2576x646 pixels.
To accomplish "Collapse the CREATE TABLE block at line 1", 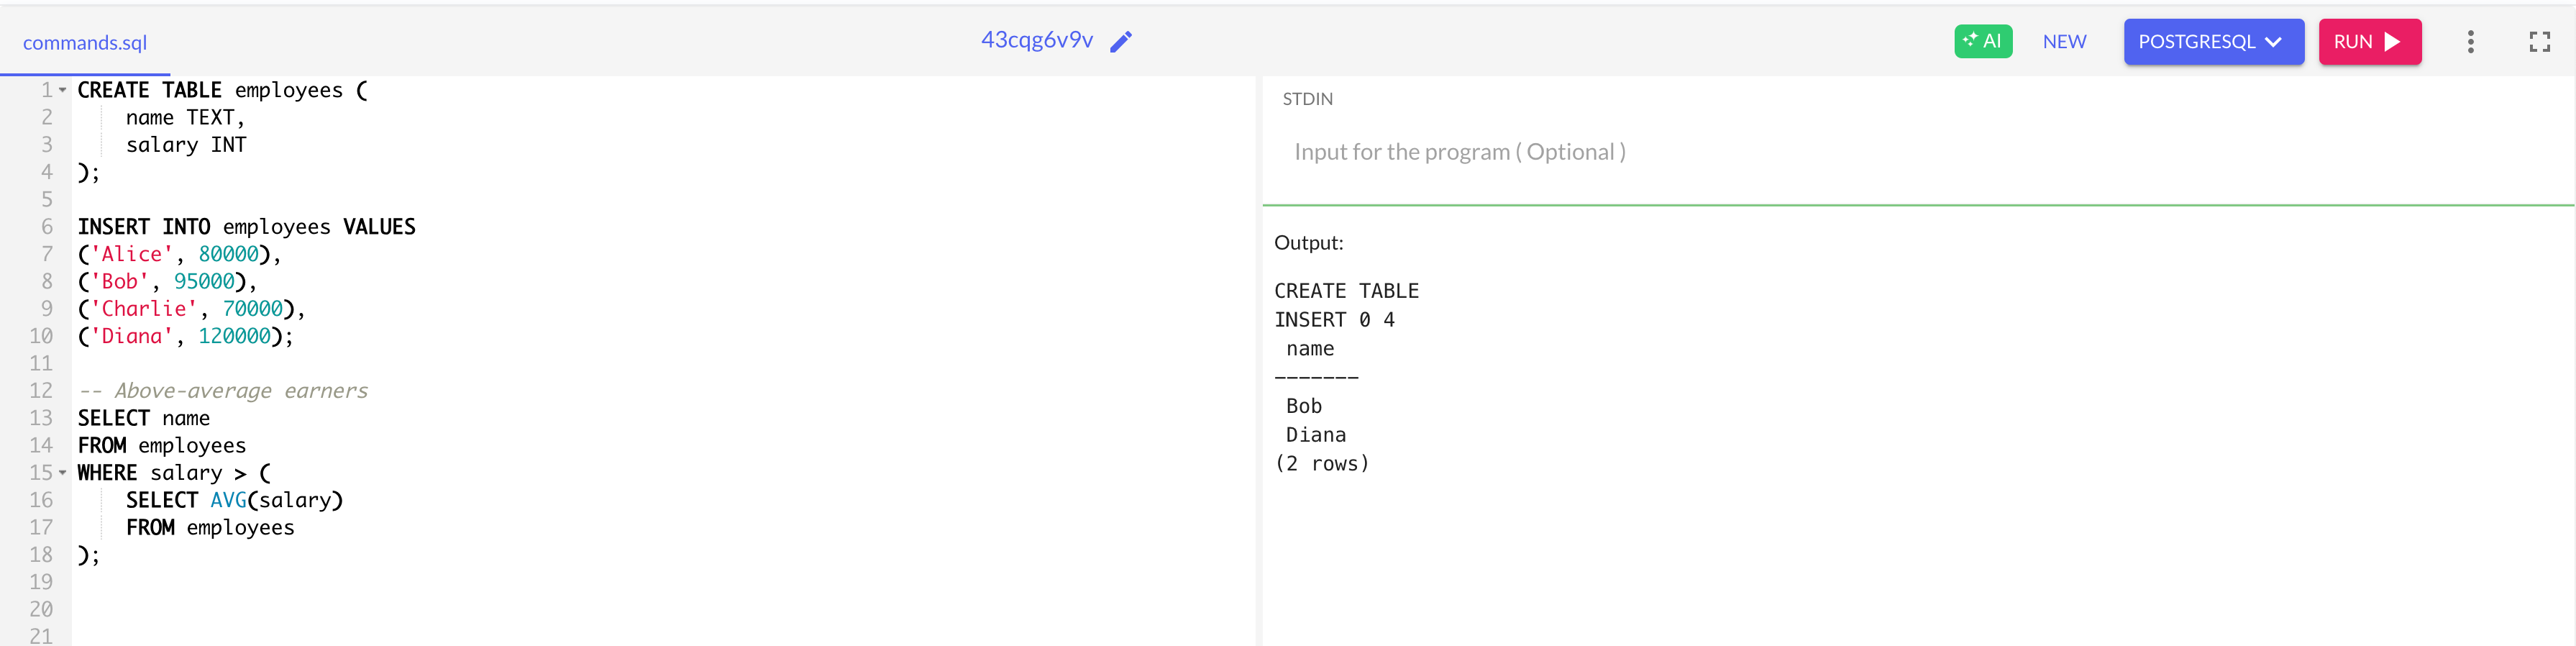I will tap(62, 89).
